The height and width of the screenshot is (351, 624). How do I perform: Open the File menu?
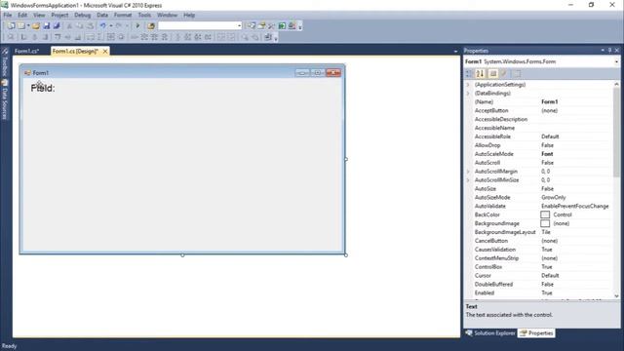[8, 16]
